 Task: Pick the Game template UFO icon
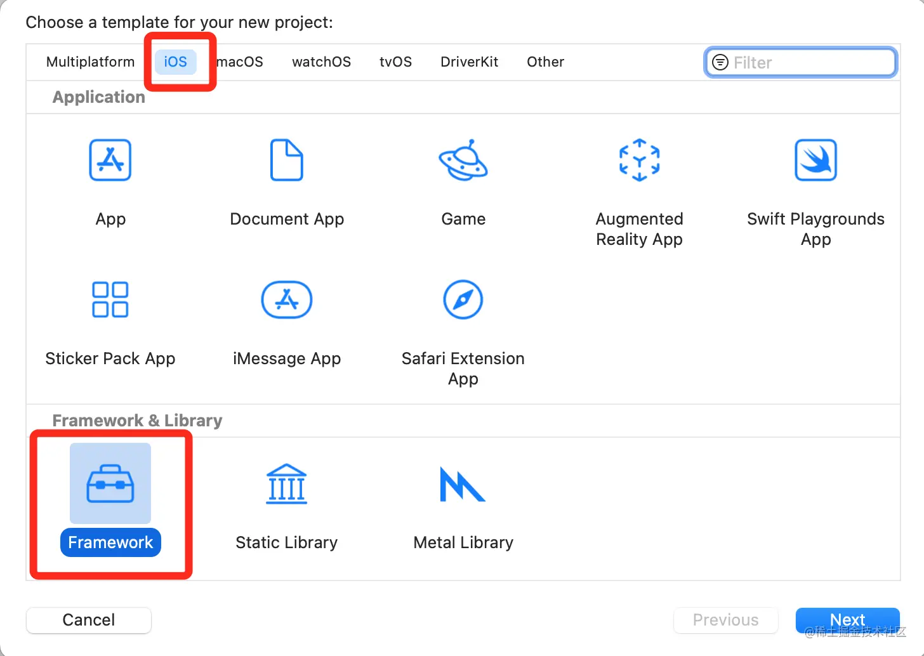click(463, 159)
